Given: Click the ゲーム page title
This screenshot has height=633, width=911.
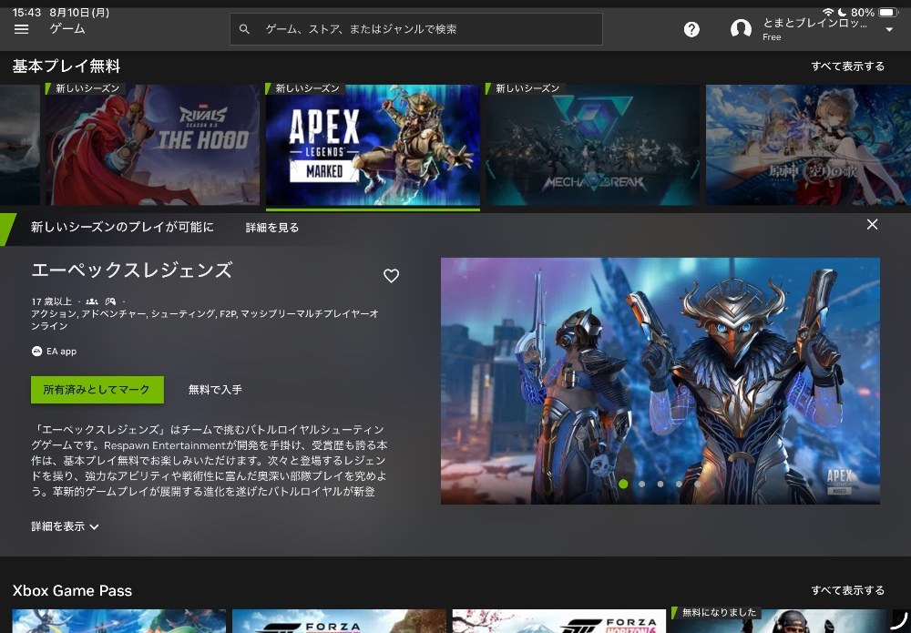Looking at the screenshot, I should point(67,28).
